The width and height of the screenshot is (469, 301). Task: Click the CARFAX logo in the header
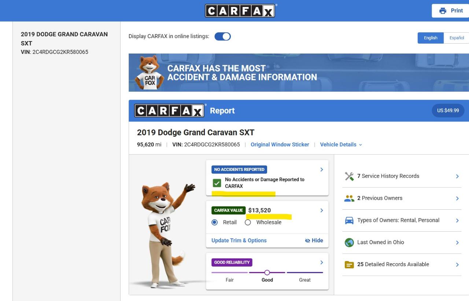[240, 11]
